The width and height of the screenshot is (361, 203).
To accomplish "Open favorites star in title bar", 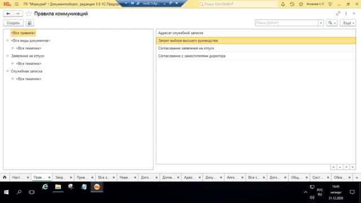I will (x=301, y=4).
